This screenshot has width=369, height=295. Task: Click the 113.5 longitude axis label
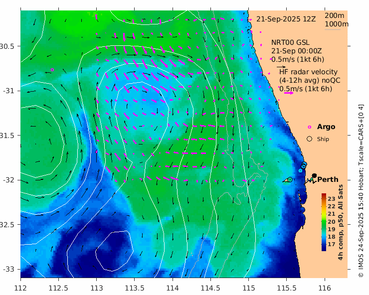(134, 288)
